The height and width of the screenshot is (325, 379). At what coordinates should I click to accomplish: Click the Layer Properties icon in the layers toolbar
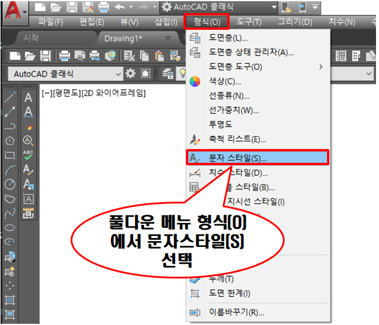click(x=167, y=73)
